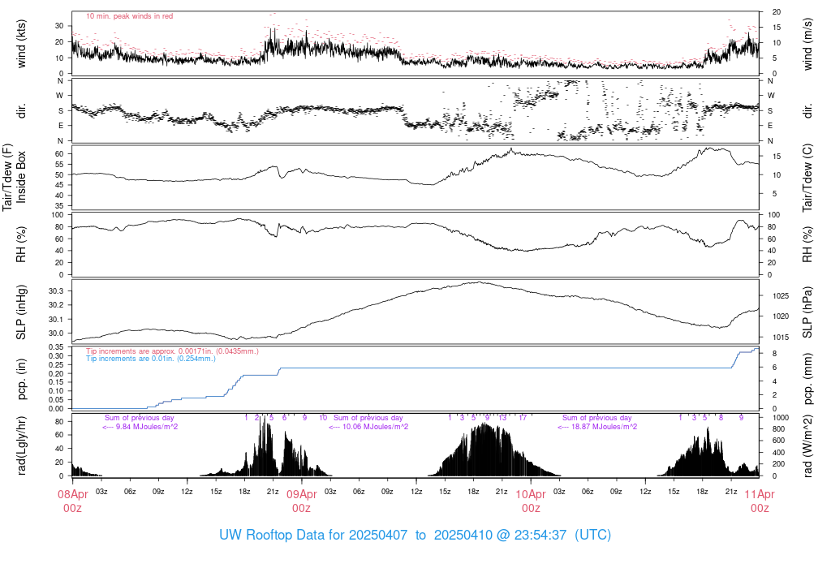Click the 'SLP (hPa)' axis label
The width and height of the screenshot is (831, 568).
point(807,312)
